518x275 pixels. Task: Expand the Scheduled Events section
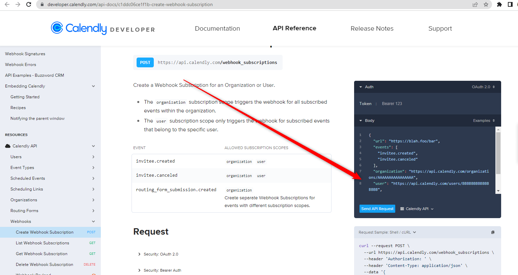pos(93,178)
